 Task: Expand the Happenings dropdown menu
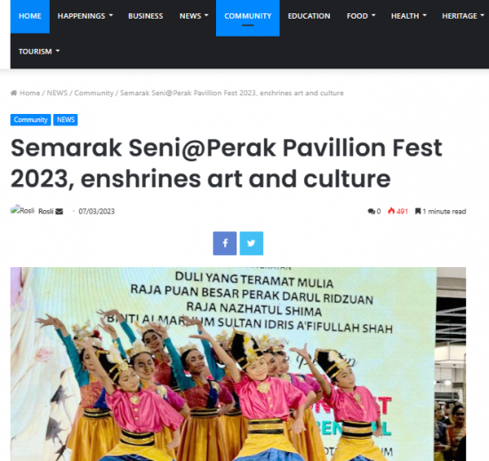(85, 16)
